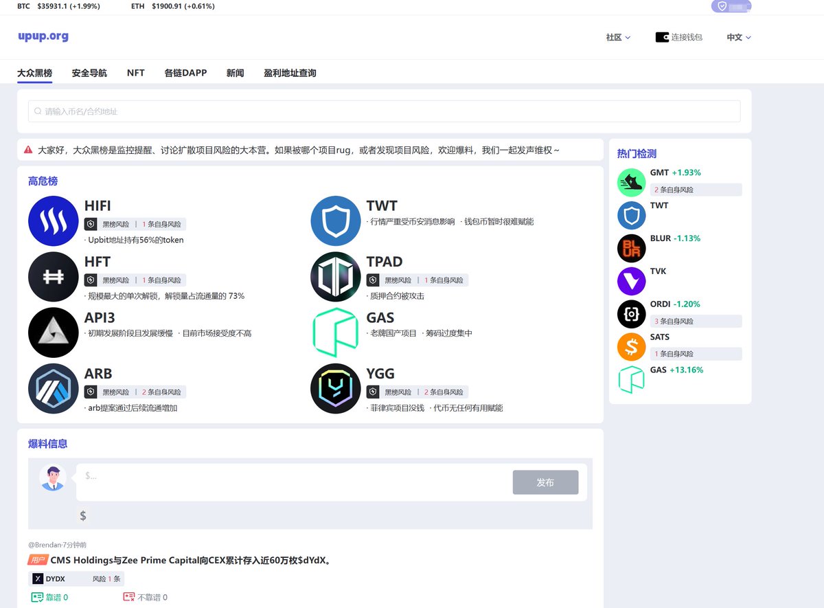Open the 安全导航 tab
The width and height of the screenshot is (824, 608).
coord(89,73)
